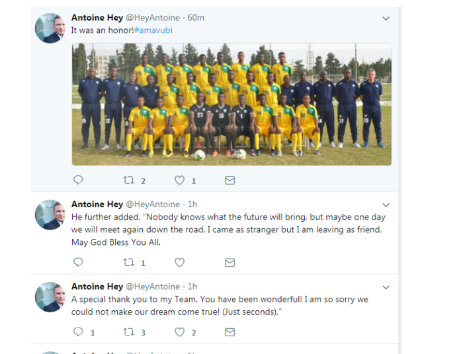Retweet the "special thank you" tweet

130,332
